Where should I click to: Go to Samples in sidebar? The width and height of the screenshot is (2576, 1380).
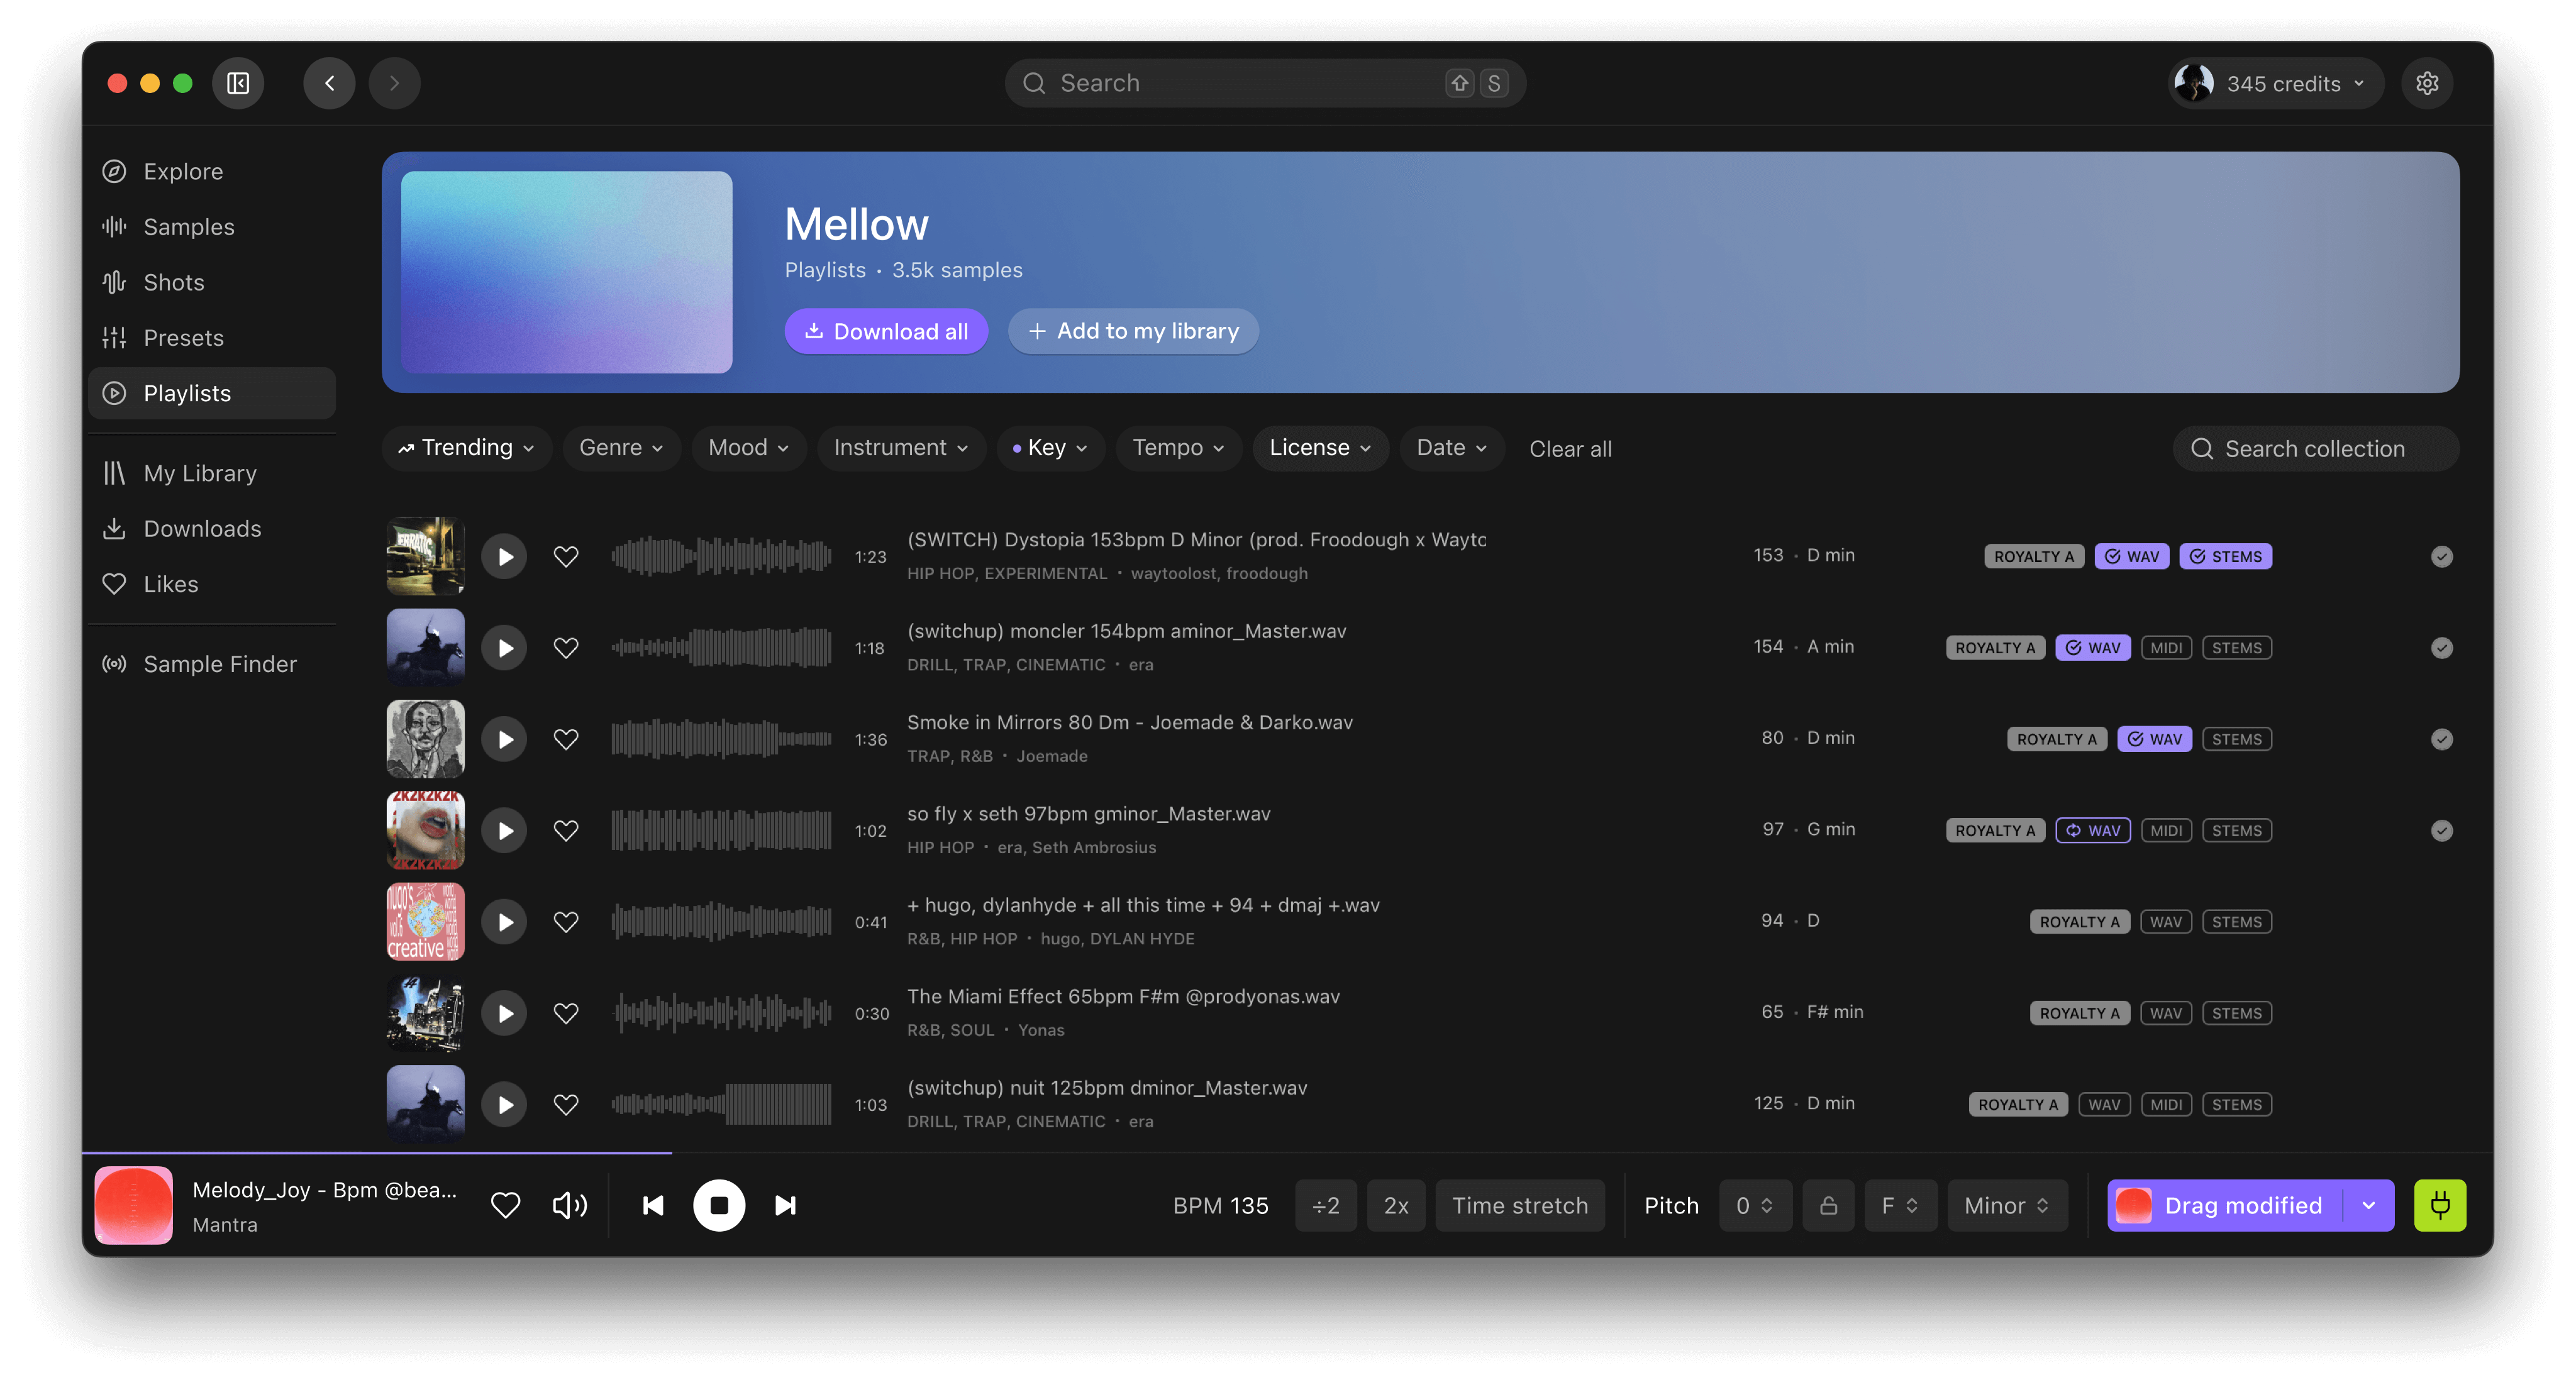(x=189, y=227)
